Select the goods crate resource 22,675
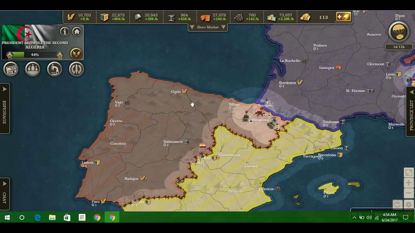This screenshot has height=233, width=415. point(113,17)
